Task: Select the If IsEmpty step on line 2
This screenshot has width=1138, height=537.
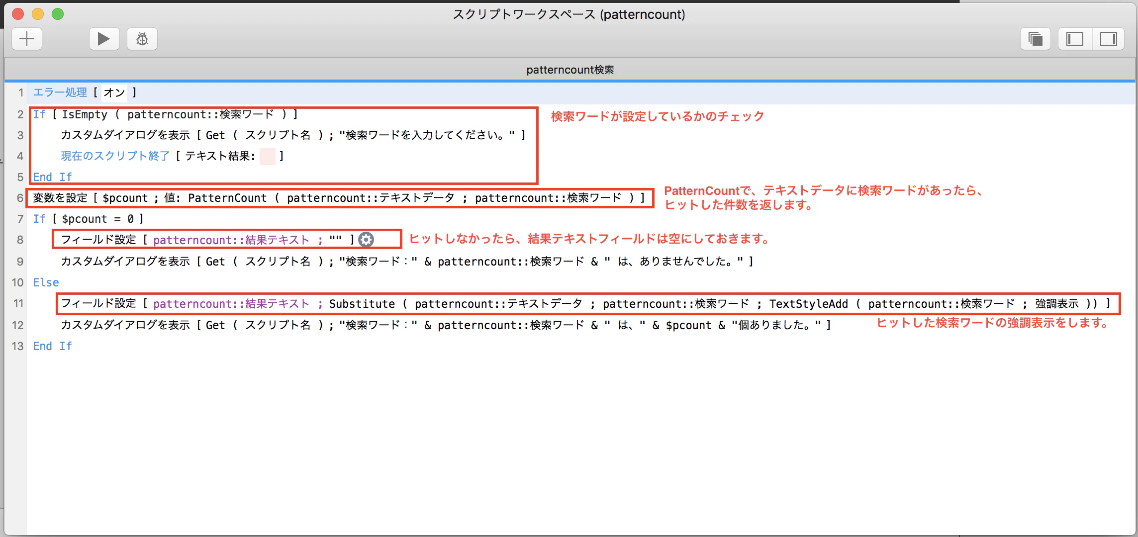Action: coord(165,114)
